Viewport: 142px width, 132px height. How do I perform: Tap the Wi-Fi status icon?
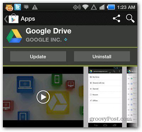coord(86,7)
